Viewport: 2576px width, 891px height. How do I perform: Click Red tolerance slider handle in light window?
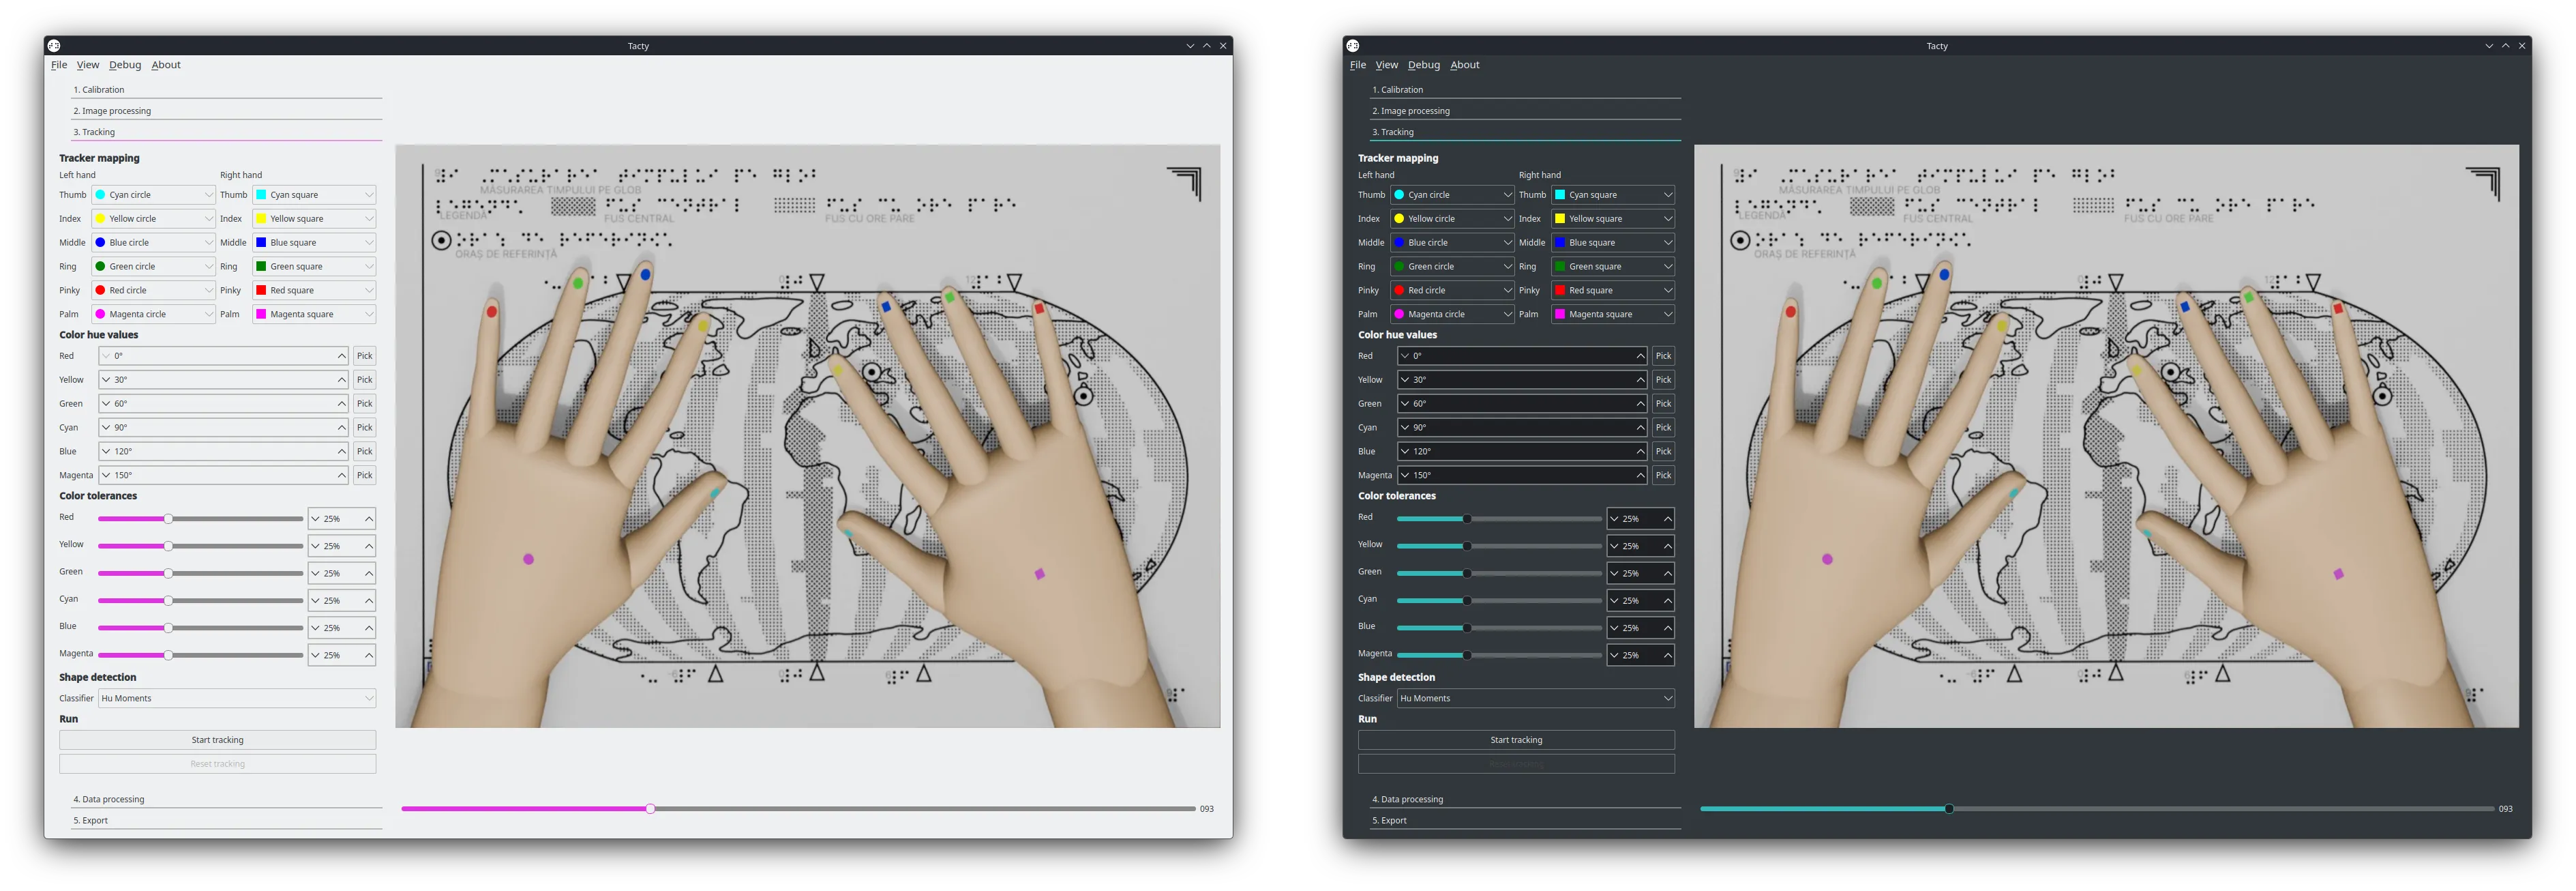[x=169, y=520]
